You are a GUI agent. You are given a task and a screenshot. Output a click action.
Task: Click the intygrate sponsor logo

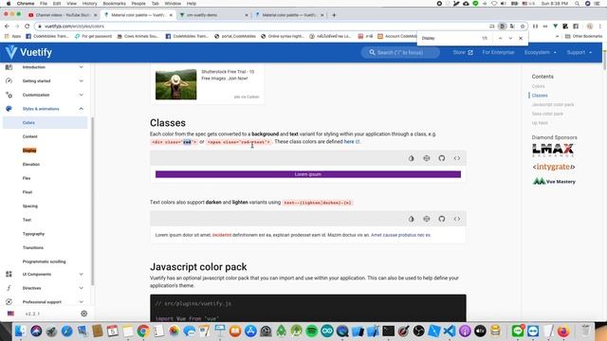[554, 167]
